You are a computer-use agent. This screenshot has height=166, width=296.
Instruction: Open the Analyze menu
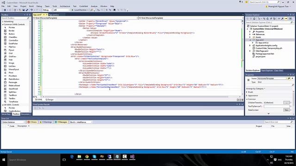click(94, 6)
